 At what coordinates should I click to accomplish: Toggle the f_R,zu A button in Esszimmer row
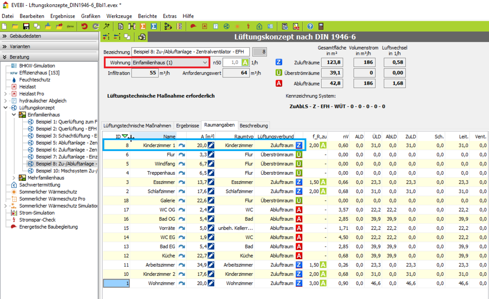point(323,182)
